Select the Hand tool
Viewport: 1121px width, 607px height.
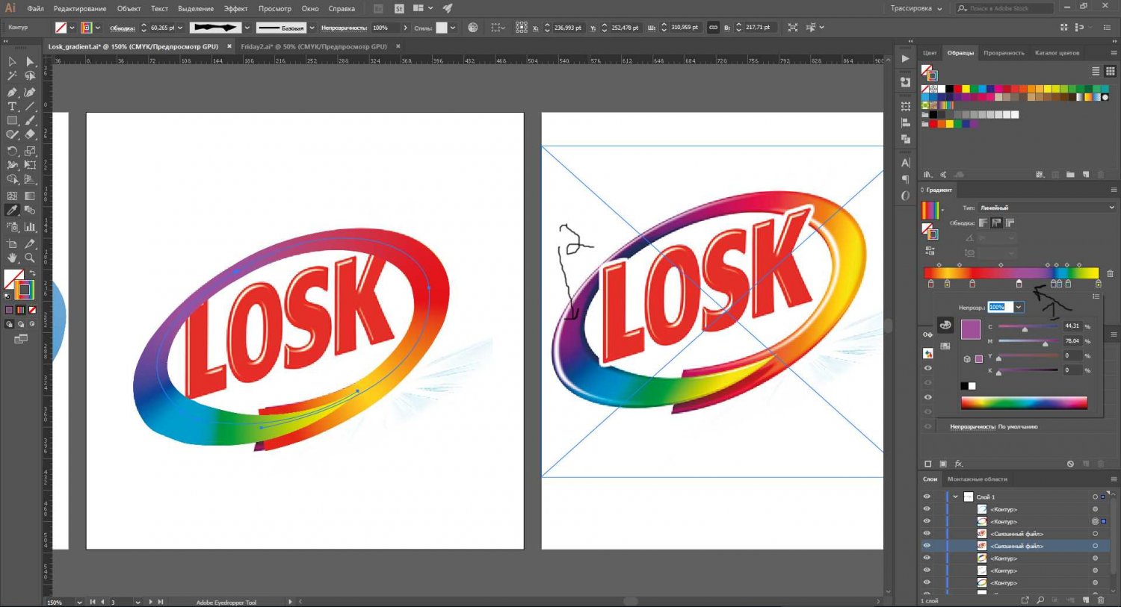(12, 258)
